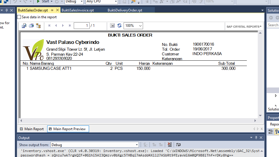
Task: Click the SAP Crystal Reports logo link
Action: (244, 27)
